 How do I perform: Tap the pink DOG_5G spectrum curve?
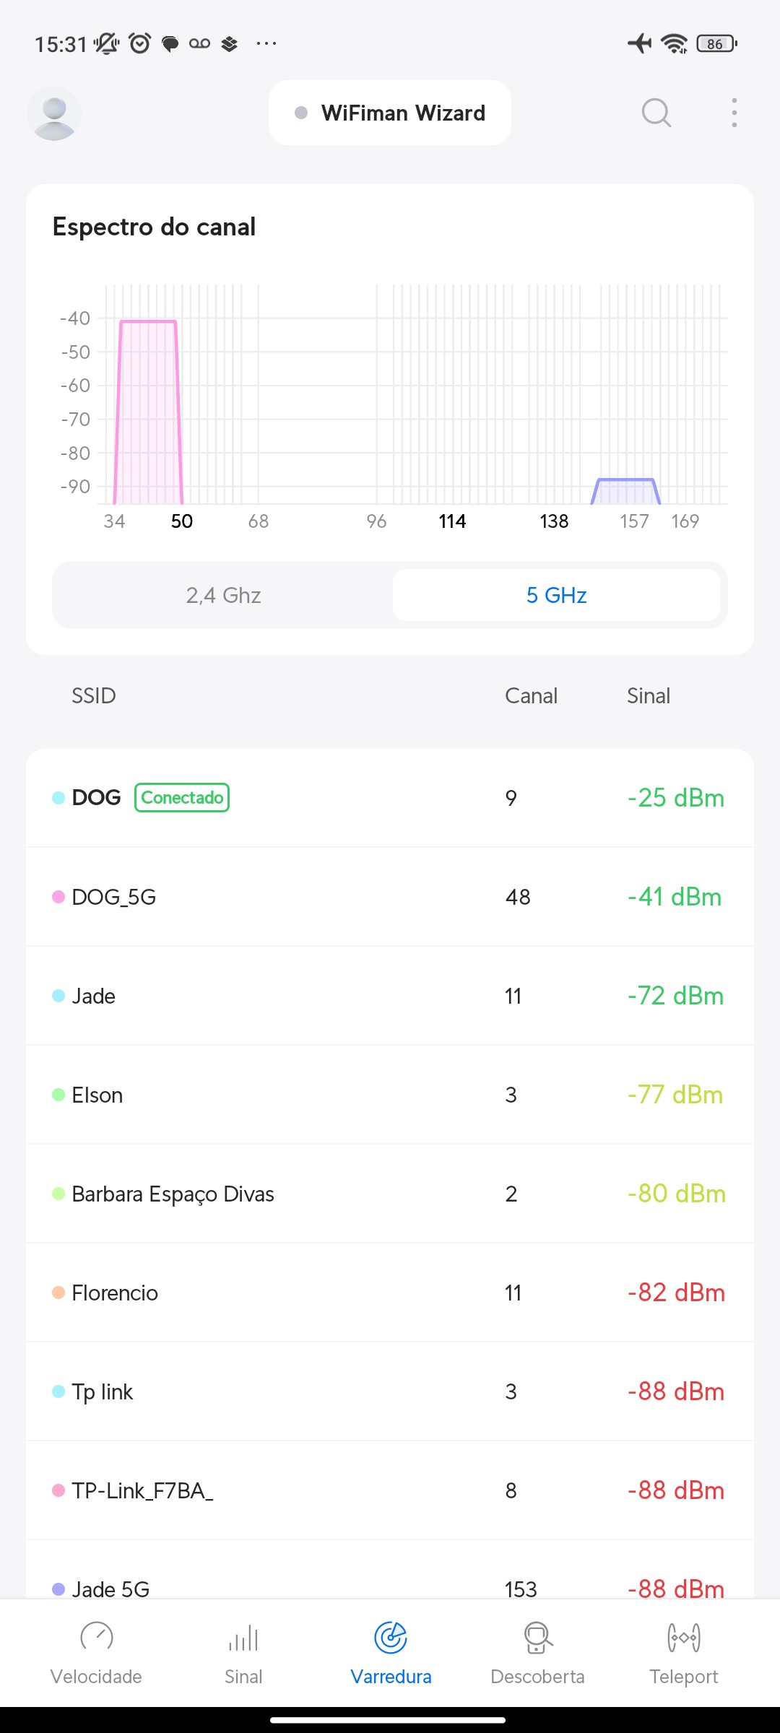[148, 412]
